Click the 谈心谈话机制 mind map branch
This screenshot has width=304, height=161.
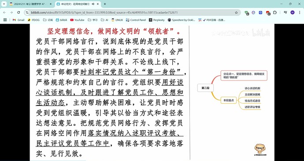252,88
